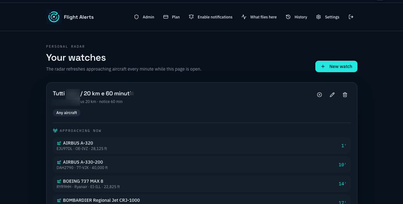Edit the watch using pencil icon
403x204 pixels.
pyautogui.click(x=332, y=95)
